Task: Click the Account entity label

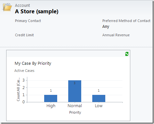Action: click(22, 6)
